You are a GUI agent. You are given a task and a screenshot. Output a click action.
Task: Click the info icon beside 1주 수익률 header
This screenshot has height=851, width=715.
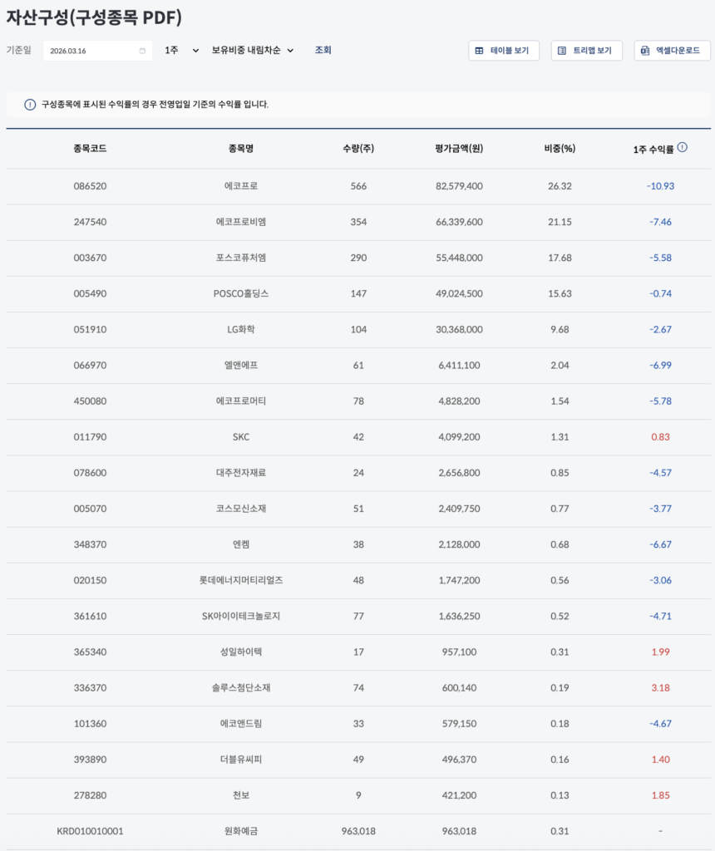[683, 147]
